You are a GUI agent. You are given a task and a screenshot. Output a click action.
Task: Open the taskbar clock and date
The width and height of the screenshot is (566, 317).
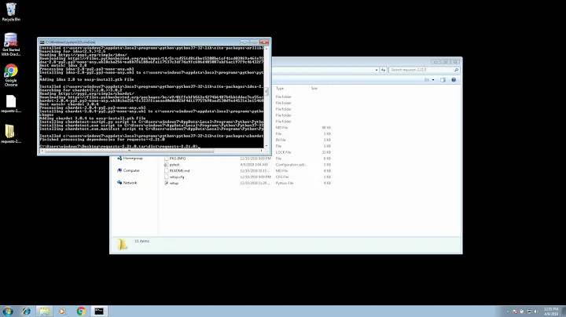click(x=551, y=312)
